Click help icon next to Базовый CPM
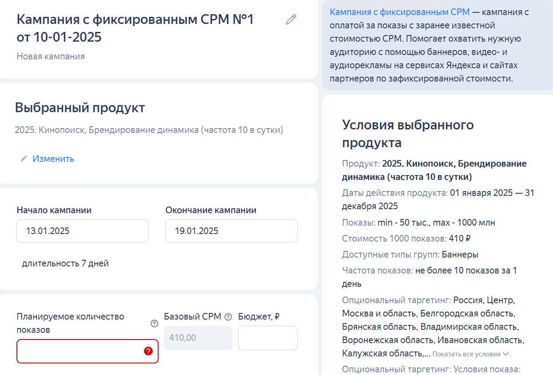Image resolution: width=553 pixels, height=375 pixels. tap(228, 316)
